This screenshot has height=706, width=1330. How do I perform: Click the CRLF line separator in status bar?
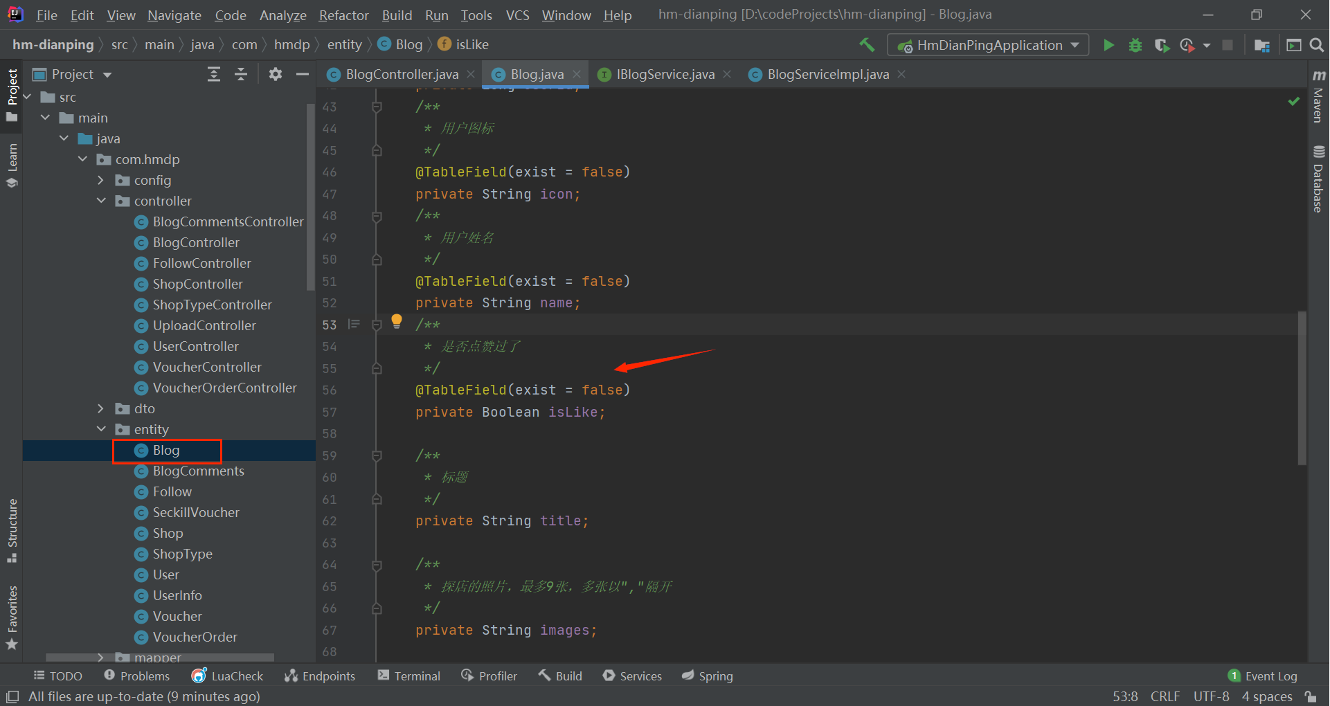click(1165, 696)
